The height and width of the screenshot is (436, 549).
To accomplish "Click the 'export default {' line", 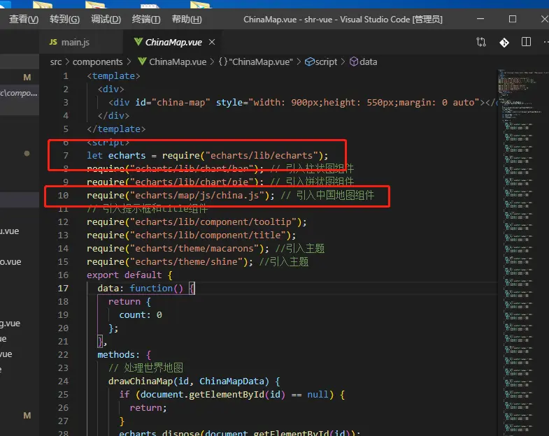I will point(129,275).
